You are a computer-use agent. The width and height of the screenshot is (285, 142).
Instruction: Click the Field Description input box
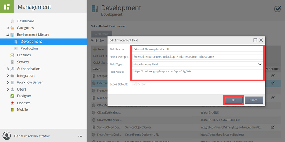[197, 57]
